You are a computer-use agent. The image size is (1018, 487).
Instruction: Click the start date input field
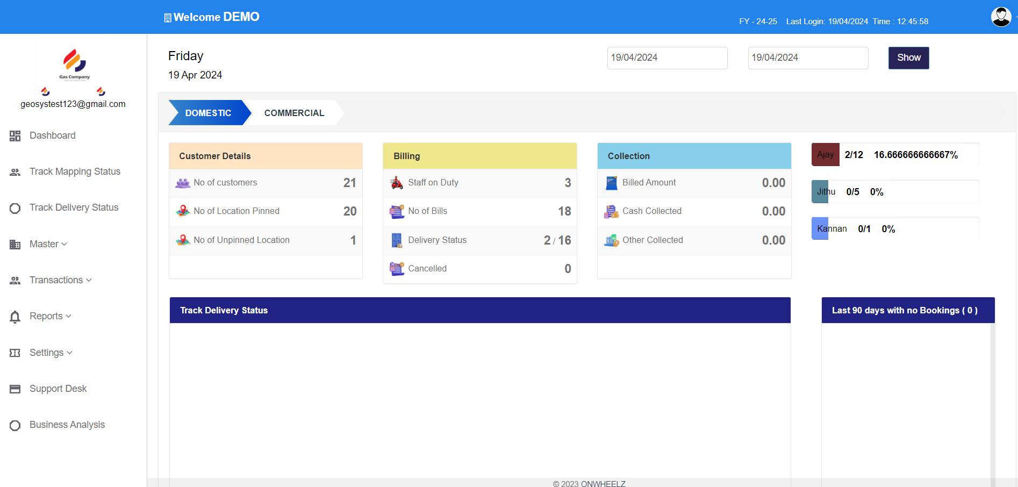667,58
